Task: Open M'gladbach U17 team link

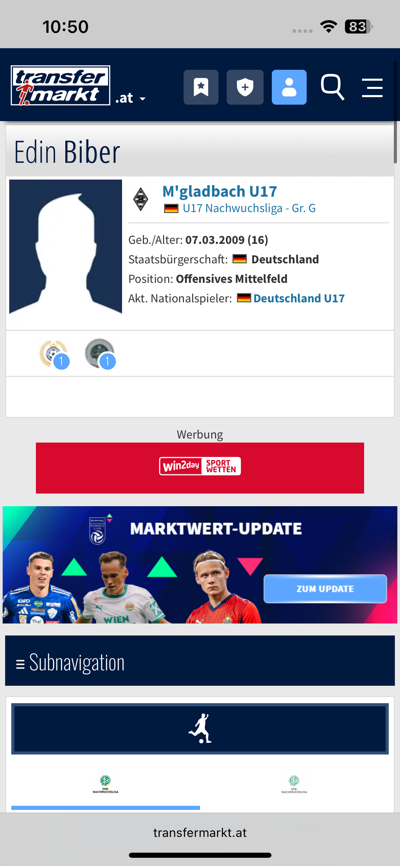Action: tap(219, 191)
